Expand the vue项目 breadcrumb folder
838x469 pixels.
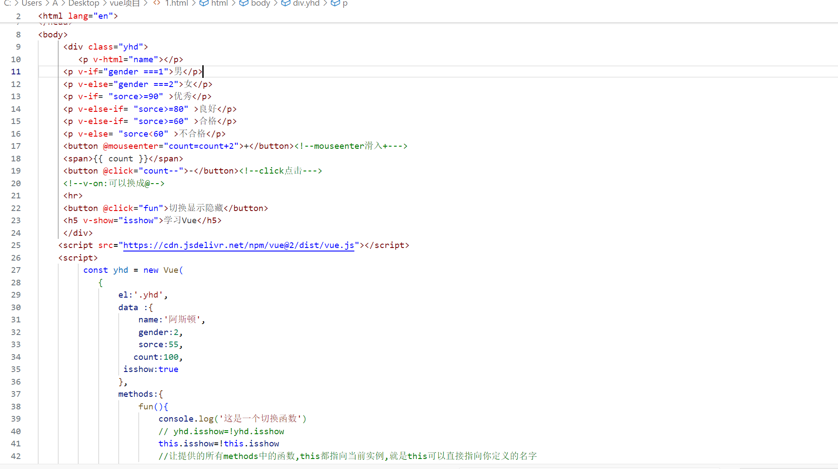coord(125,3)
